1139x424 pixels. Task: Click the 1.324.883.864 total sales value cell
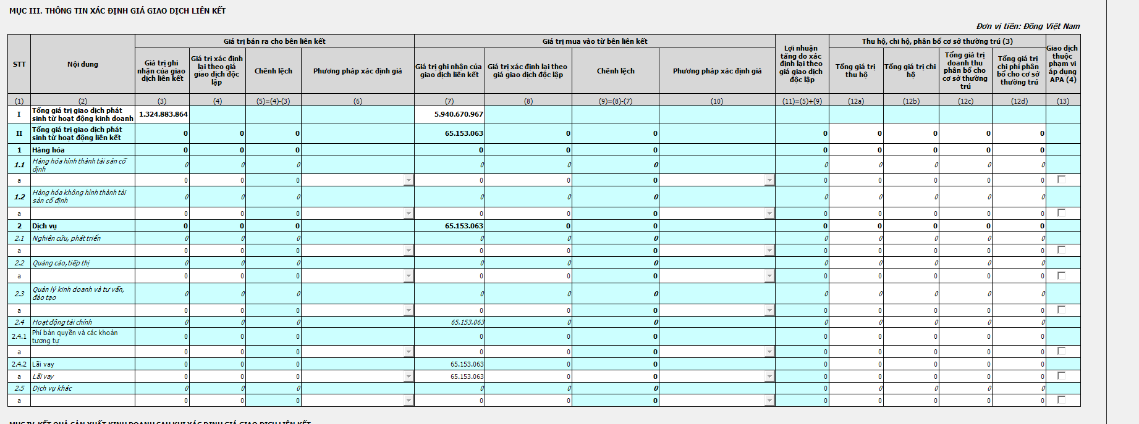tap(162, 114)
